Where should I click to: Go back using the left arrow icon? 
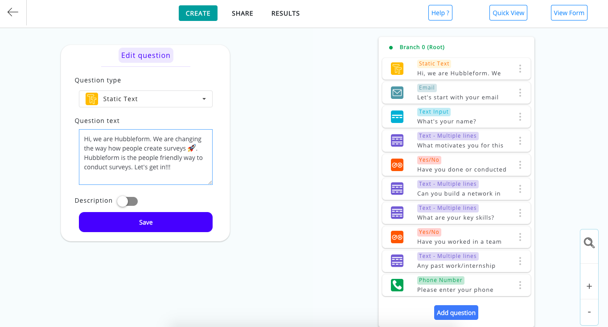pyautogui.click(x=13, y=12)
